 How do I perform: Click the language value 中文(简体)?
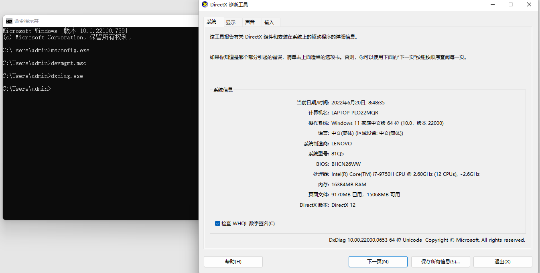tap(367, 133)
